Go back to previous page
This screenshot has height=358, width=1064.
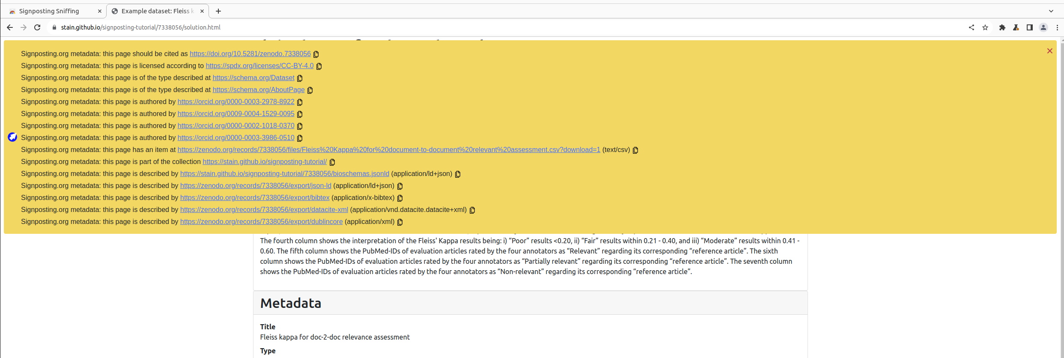pyautogui.click(x=10, y=27)
